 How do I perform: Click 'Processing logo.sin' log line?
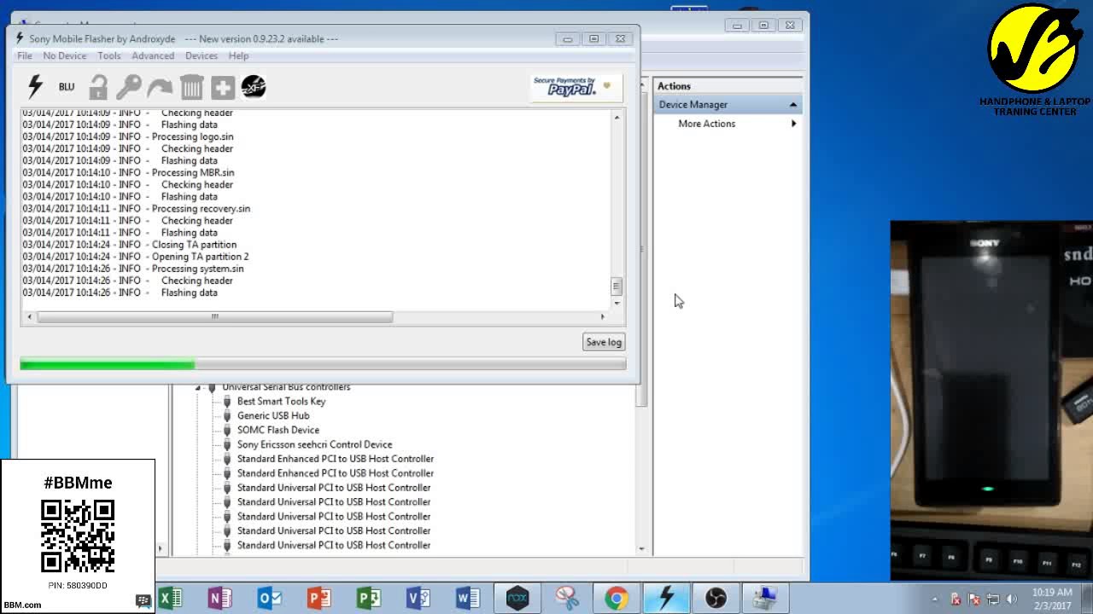pos(192,136)
